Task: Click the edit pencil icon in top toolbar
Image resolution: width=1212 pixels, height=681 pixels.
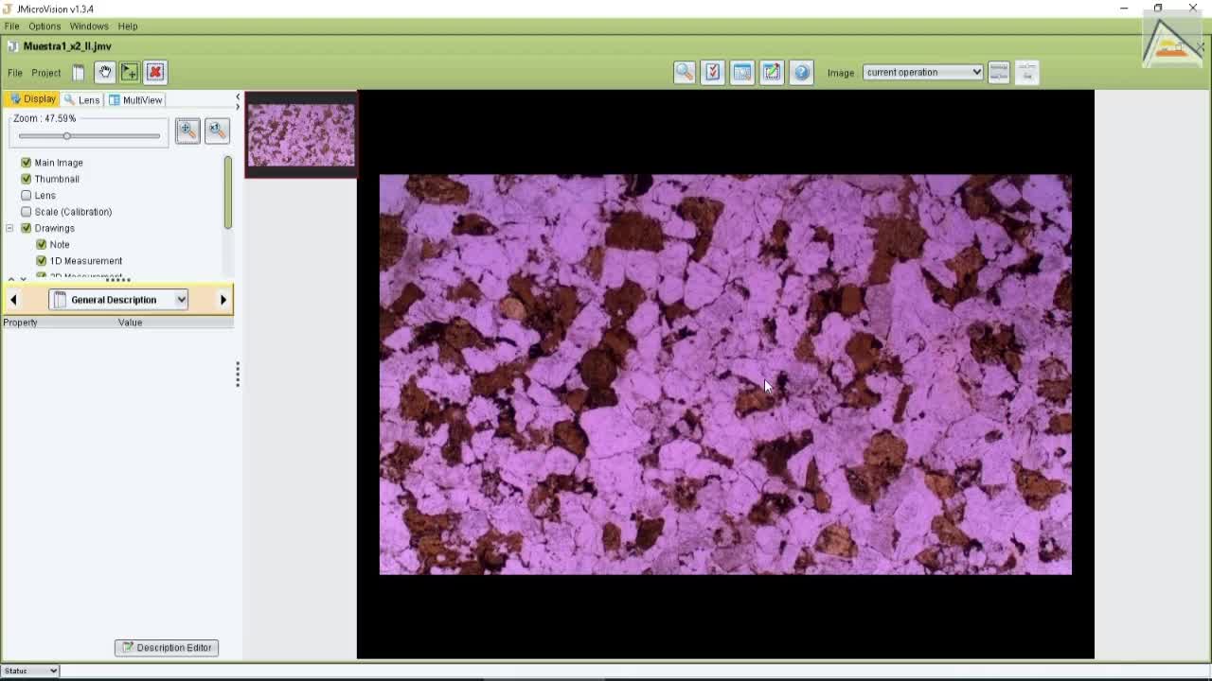Action: pyautogui.click(x=772, y=72)
